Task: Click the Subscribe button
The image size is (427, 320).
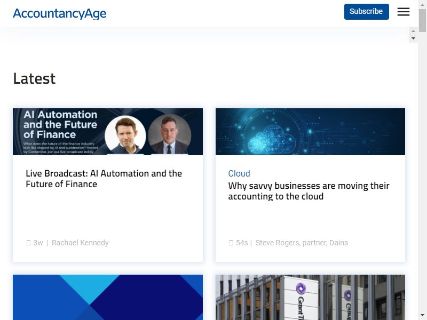Action: click(x=366, y=12)
